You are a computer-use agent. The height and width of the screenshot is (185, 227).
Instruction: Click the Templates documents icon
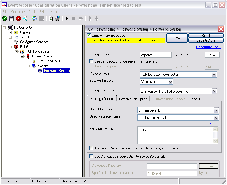[16, 37]
